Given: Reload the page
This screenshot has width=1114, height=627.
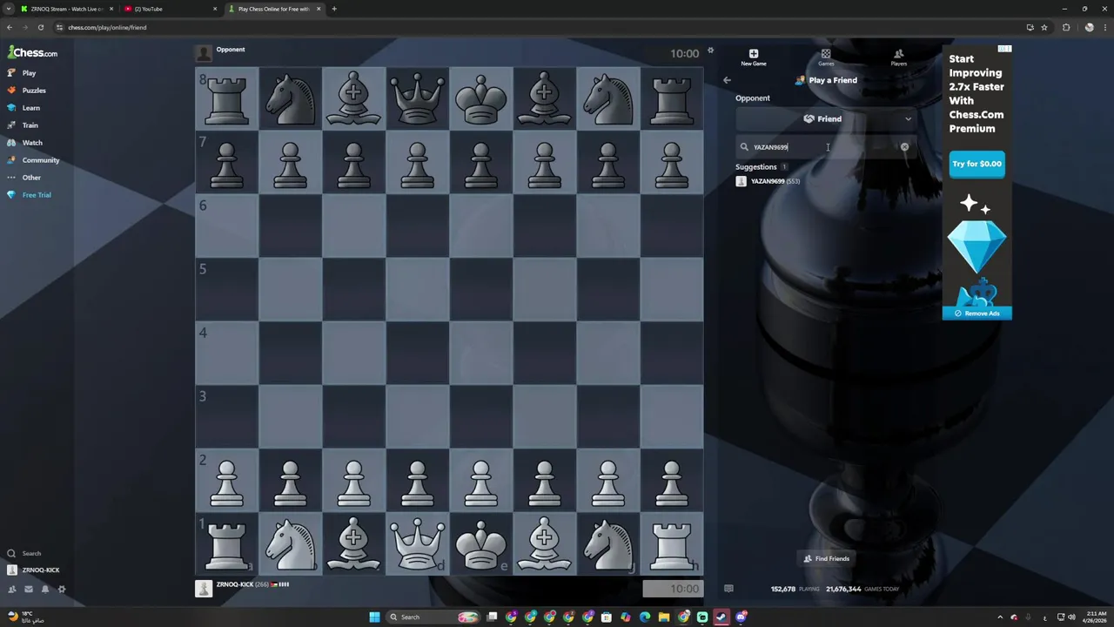Looking at the screenshot, I should (40, 27).
